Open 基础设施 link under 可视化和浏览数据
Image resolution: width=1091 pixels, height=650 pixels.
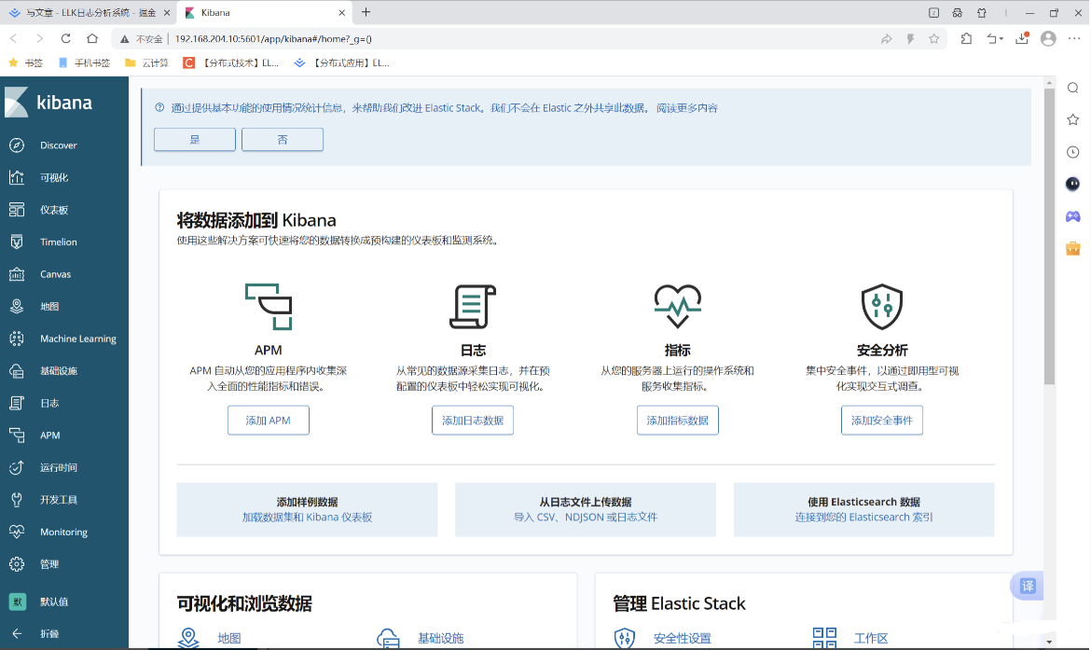[x=440, y=638]
